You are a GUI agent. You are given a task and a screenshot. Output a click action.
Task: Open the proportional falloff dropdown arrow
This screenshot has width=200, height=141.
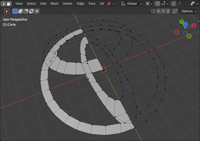184,4
